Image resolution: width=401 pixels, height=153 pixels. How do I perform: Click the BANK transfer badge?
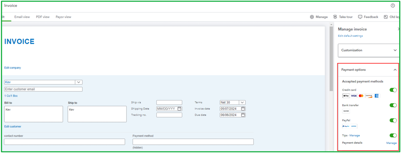[x=346, y=111]
